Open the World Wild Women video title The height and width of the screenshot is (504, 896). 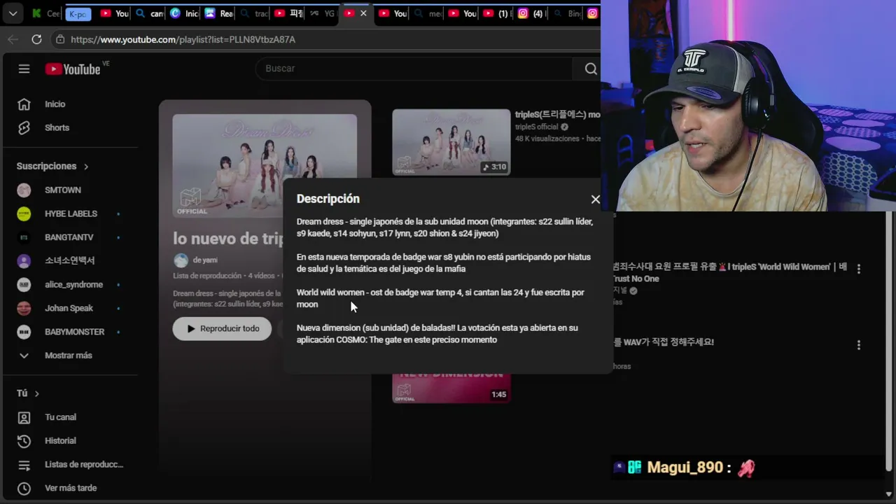coord(729,272)
